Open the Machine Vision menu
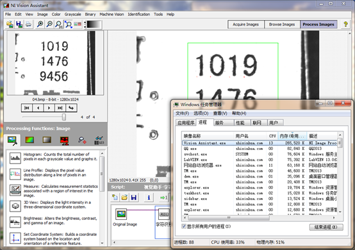 111,14
